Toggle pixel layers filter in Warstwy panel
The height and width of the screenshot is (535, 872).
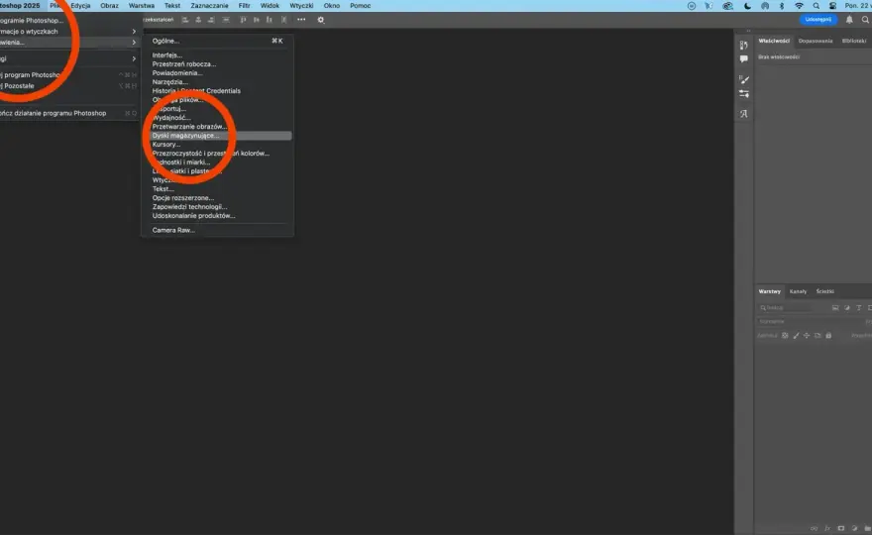coord(835,307)
